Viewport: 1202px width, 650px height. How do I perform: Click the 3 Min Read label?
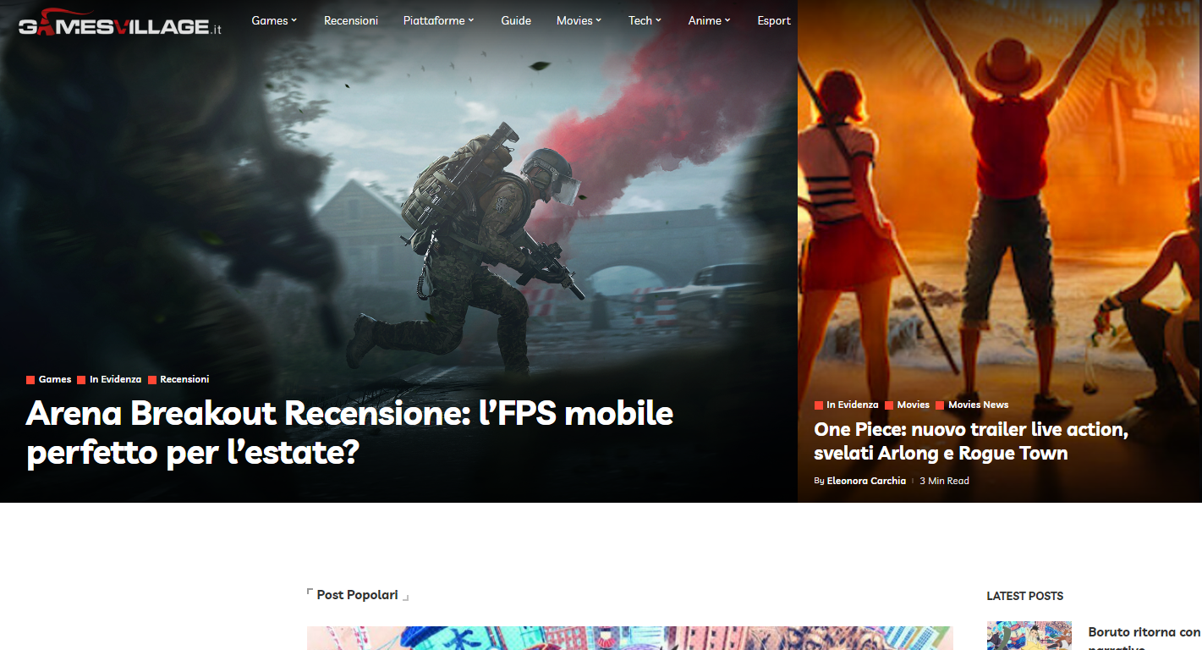point(944,481)
